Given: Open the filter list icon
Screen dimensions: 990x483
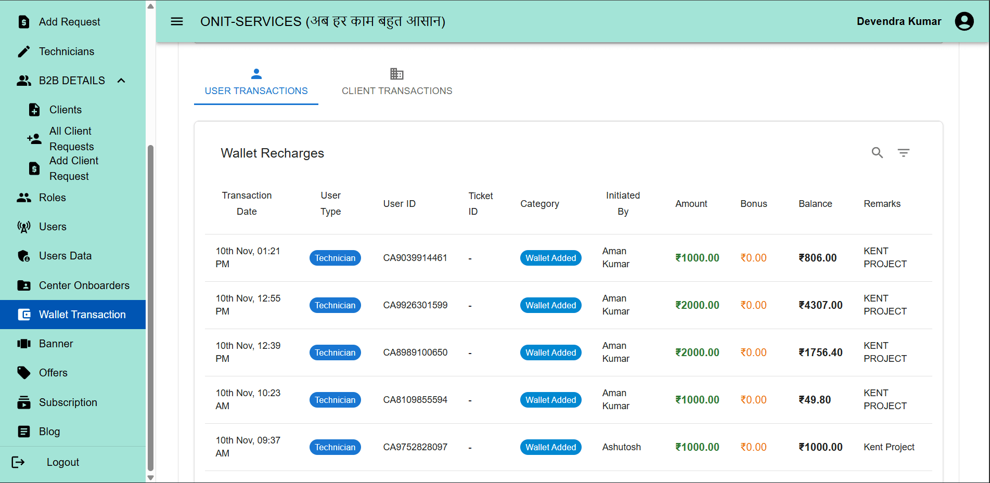Looking at the screenshot, I should [x=904, y=152].
